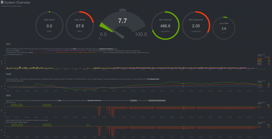Pan the System Load Average chart right
This screenshot has width=272, height=139.
[263, 91]
